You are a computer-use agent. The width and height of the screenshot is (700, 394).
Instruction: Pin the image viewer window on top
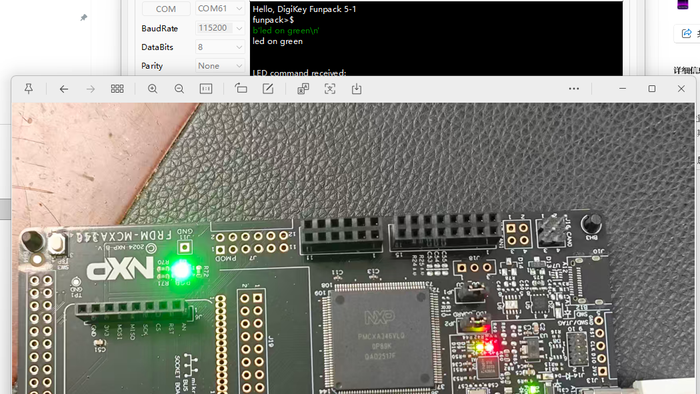click(x=29, y=89)
